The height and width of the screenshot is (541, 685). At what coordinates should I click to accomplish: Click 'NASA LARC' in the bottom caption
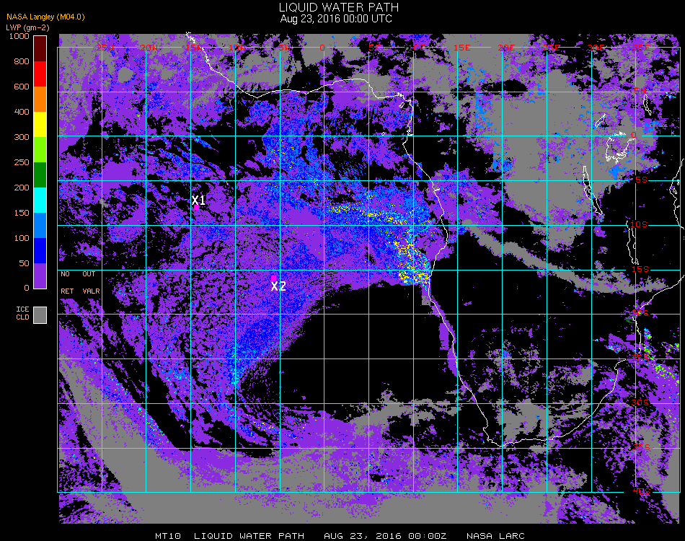[495, 536]
